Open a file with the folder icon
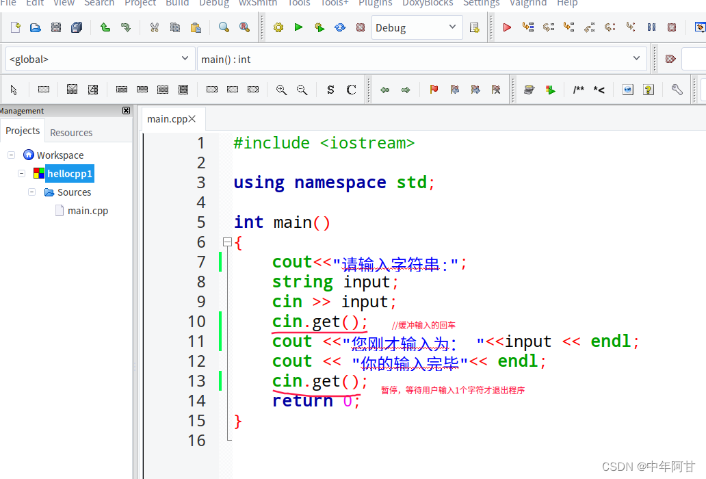706x479 pixels. point(35,27)
